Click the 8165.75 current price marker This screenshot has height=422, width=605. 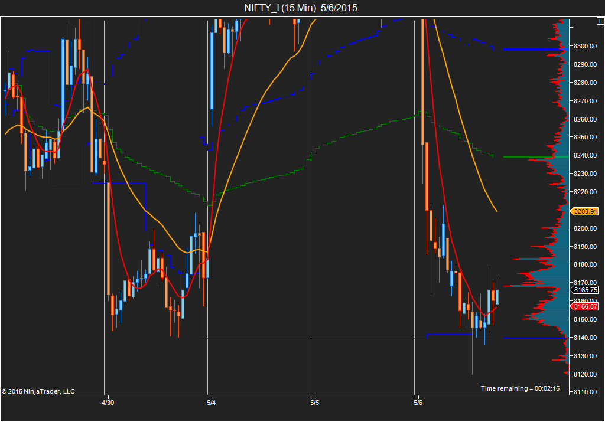tap(584, 290)
